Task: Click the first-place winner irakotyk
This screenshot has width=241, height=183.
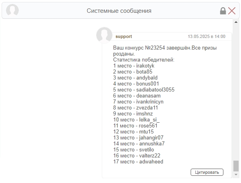Action: [x=145, y=66]
